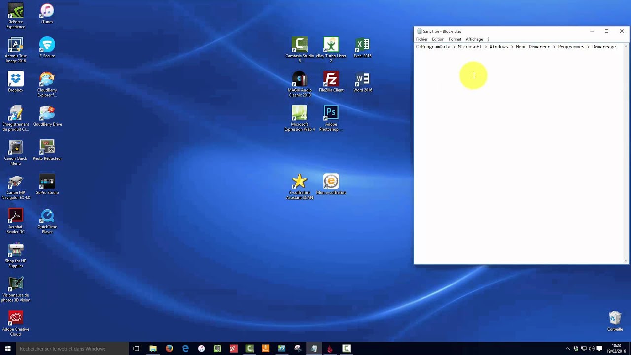The width and height of the screenshot is (631, 355).
Task: Switch to white Camtasia Recorder taskbar icon
Action: (x=346, y=349)
